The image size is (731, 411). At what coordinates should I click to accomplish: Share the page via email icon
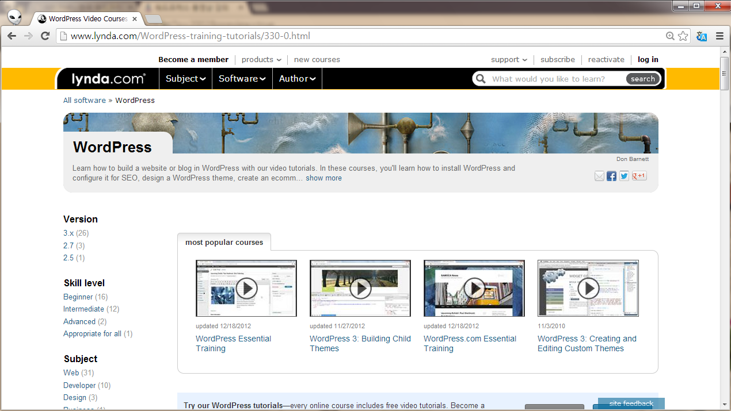click(x=599, y=176)
